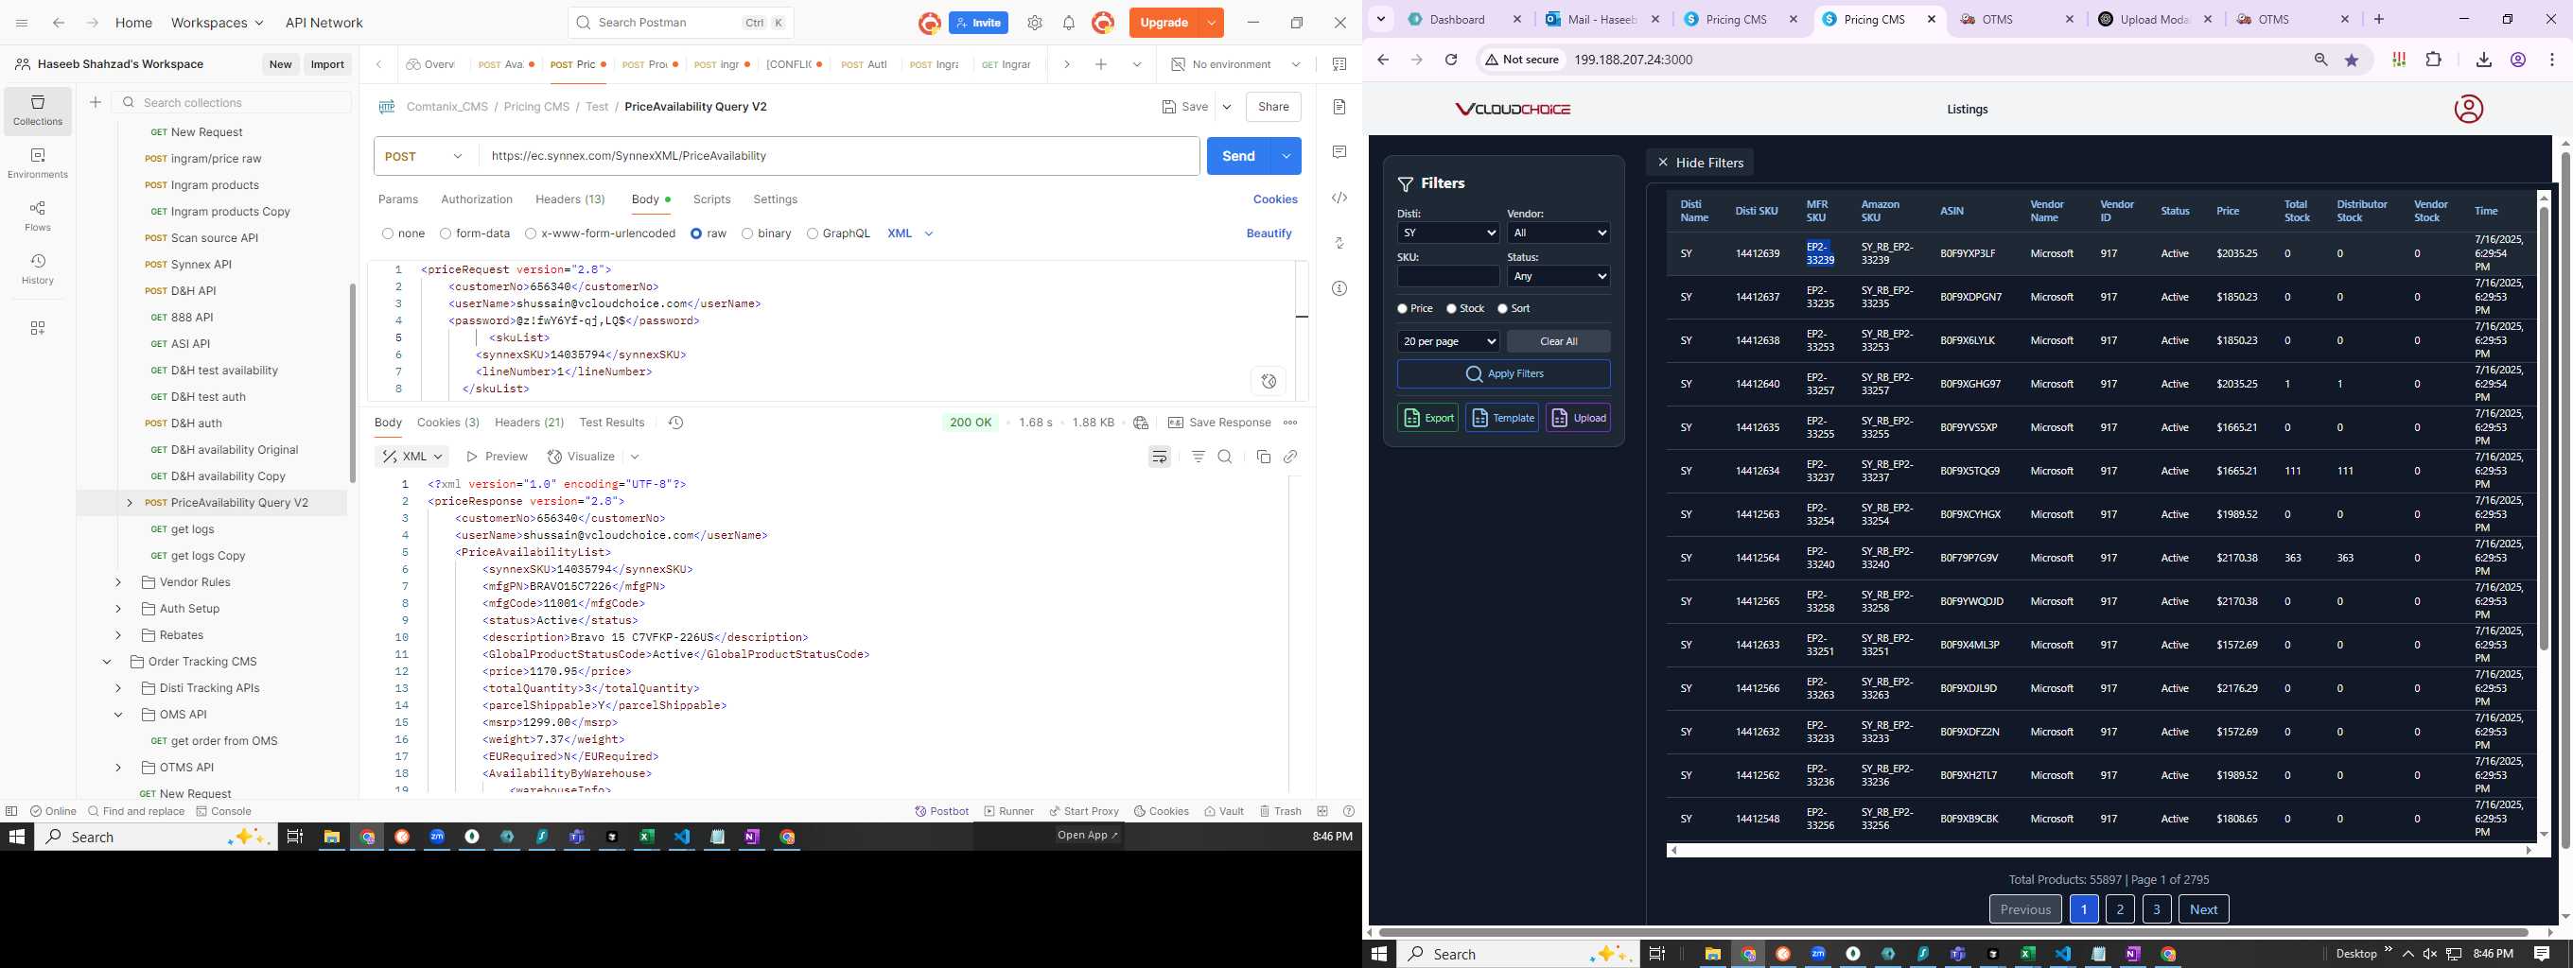Open the POST method dropdown
The width and height of the screenshot is (2573, 968).
click(427, 156)
